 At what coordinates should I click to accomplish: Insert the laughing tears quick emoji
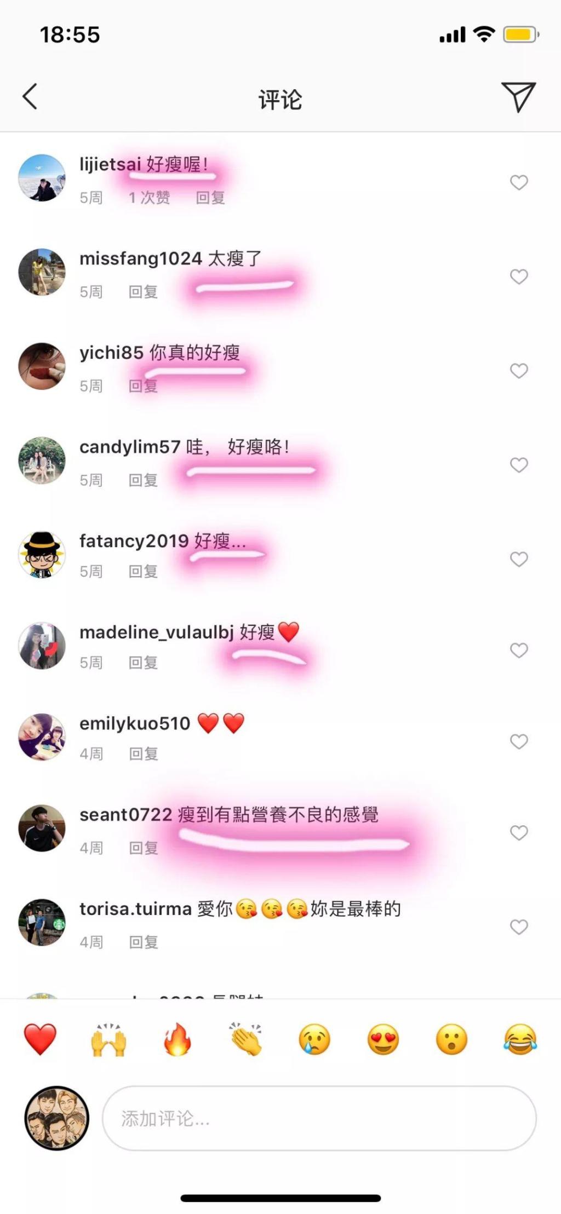[x=520, y=1039]
